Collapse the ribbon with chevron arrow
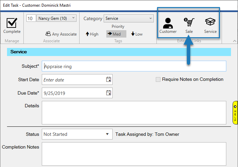Screen dimensions: 238x167 (x=234, y=41)
